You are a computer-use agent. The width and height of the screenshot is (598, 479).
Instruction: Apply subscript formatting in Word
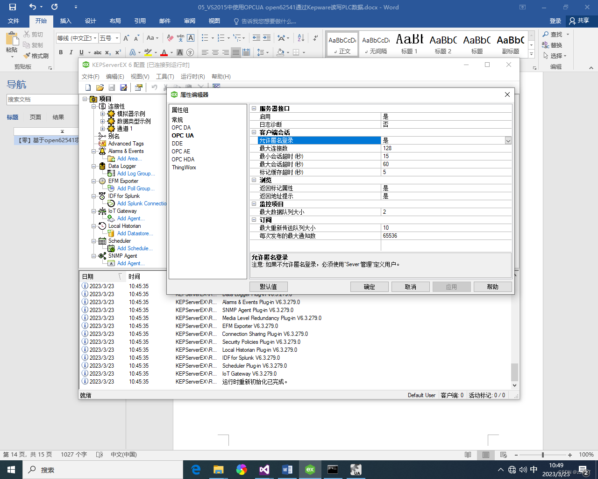108,52
